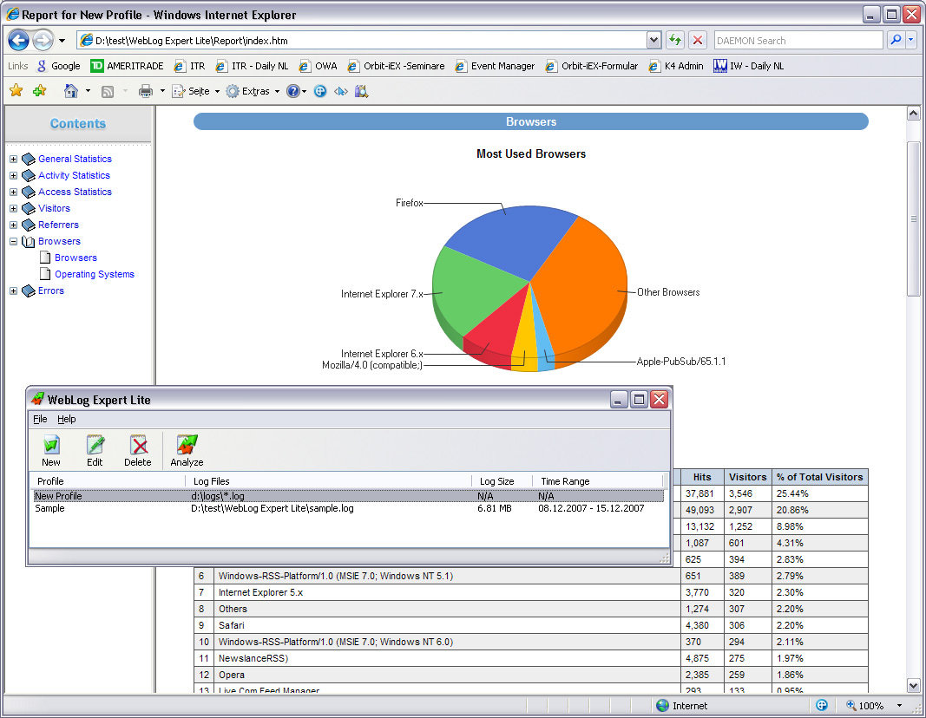Viewport: 926px width, 718px height.
Task: Click the DAEMON Search magnifier icon
Action: pyautogui.click(x=896, y=40)
